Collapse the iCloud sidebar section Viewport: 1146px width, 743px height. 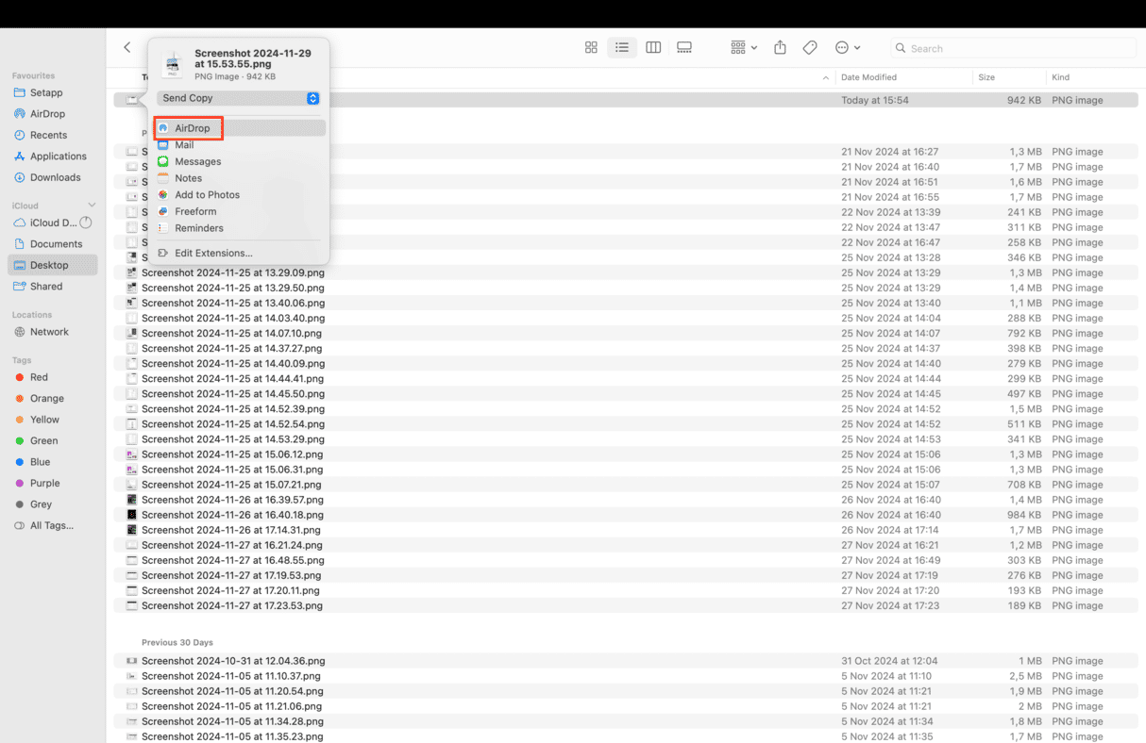coord(92,206)
